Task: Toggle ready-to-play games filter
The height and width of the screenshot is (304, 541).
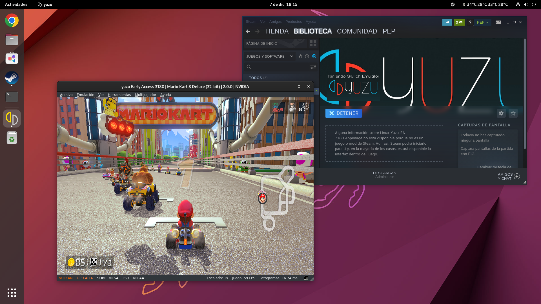Action: point(314,56)
